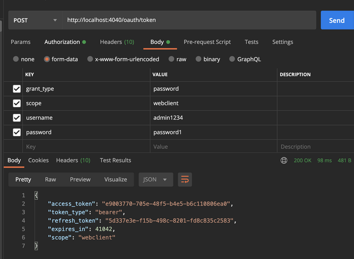Open the Pre-request Script tab
354x259 pixels.
207,42
